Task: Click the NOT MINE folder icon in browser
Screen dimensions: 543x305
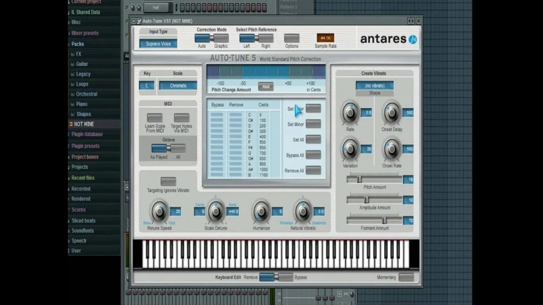Action: pyautogui.click(x=71, y=124)
